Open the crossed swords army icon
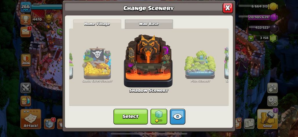 (x=26, y=88)
